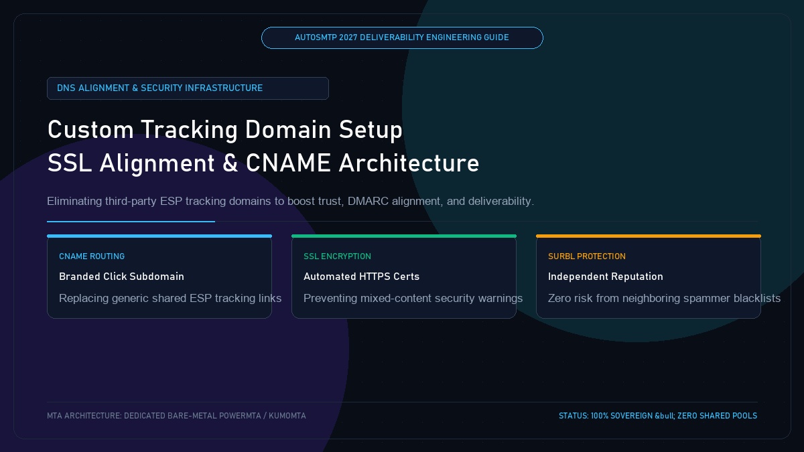
Task: Click the 'Custom Tracking Domain Setup' heading line
Action: click(225, 129)
